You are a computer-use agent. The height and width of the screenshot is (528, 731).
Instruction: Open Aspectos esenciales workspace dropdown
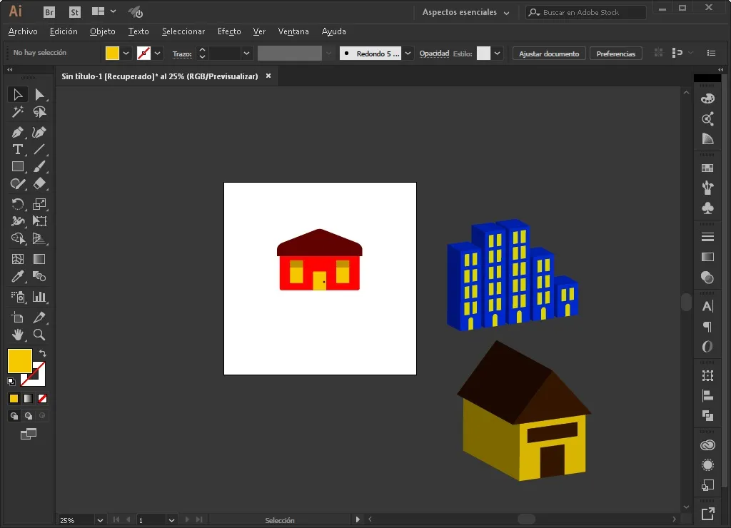466,12
